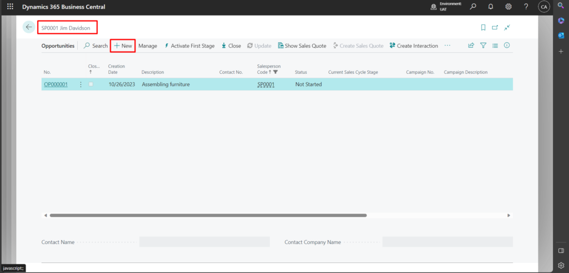Create a New opportunity
The width and height of the screenshot is (569, 273).
point(123,46)
